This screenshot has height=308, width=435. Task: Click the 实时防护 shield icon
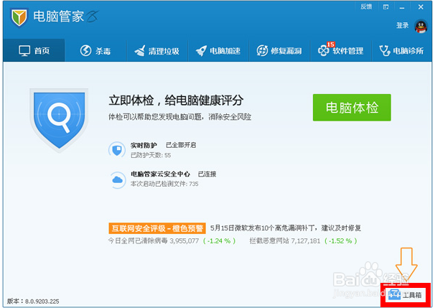tap(117, 150)
